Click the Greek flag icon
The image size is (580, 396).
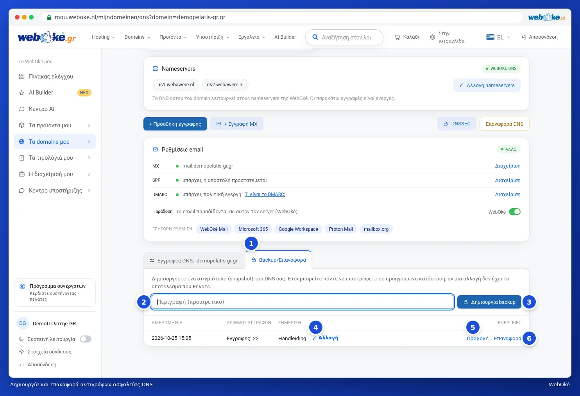(x=490, y=37)
